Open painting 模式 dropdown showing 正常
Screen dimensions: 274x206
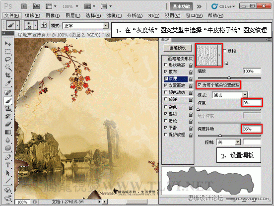point(85,26)
